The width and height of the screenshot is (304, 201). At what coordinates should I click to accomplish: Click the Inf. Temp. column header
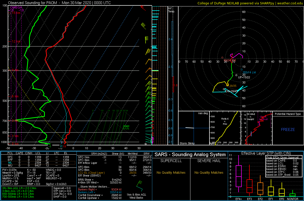[x=172, y=10]
